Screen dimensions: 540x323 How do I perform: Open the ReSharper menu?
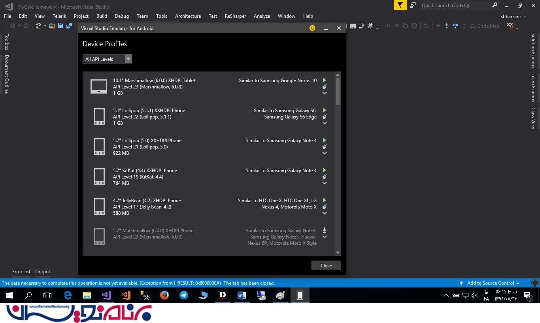click(235, 16)
